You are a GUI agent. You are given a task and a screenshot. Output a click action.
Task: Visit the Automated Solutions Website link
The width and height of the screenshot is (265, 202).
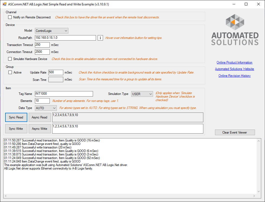(x=234, y=69)
